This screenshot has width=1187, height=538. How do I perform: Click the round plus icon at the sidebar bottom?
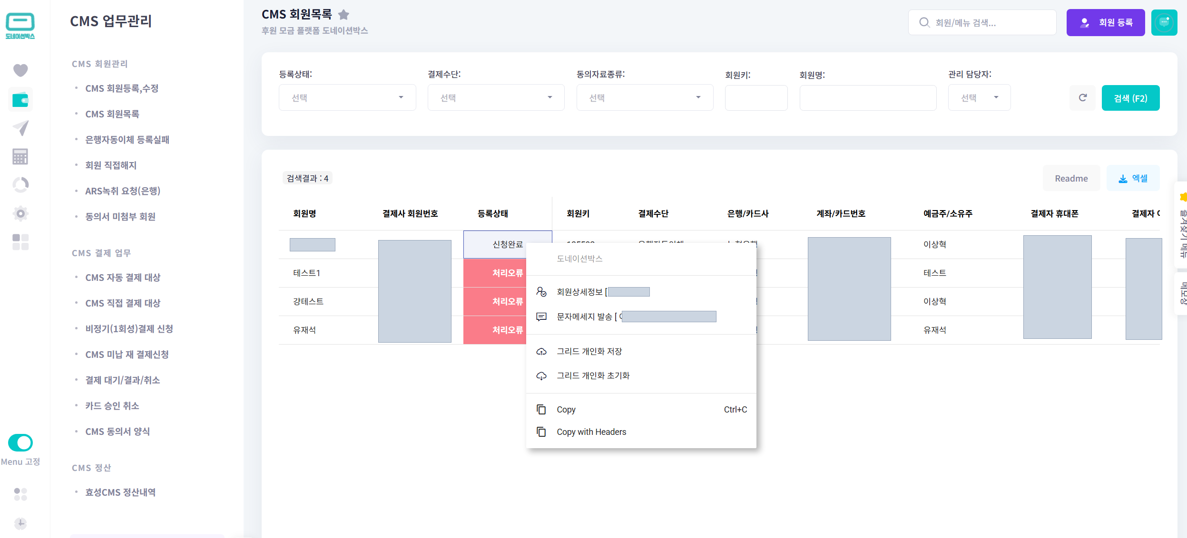coord(20,523)
